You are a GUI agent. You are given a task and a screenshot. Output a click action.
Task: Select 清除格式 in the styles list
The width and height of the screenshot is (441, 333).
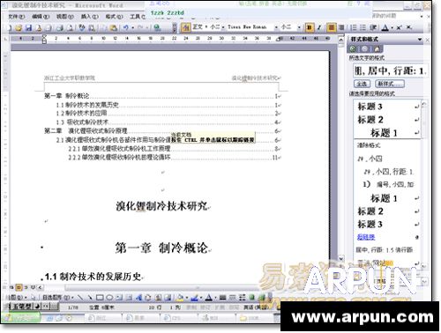[x=369, y=145]
